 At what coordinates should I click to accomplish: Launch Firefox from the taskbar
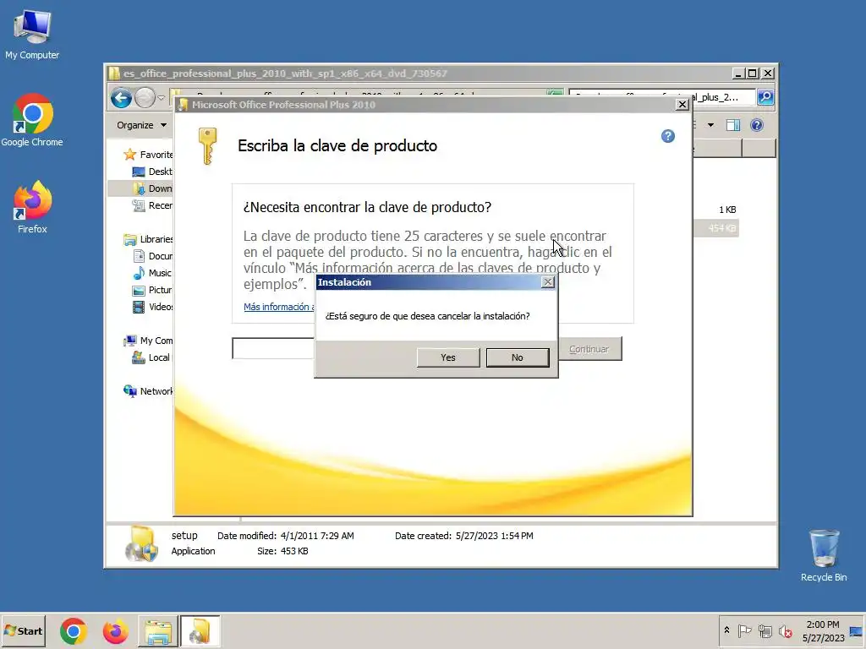tap(115, 631)
